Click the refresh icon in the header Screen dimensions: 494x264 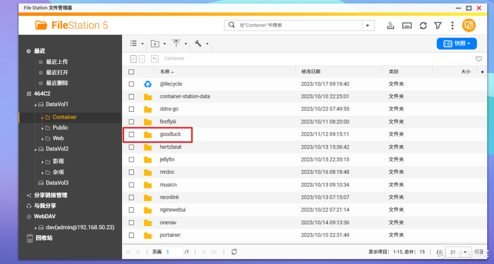(423, 26)
